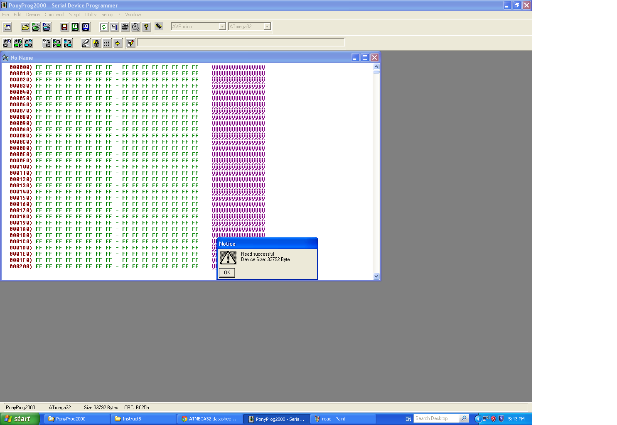Click the Help question mark icon

click(146, 27)
